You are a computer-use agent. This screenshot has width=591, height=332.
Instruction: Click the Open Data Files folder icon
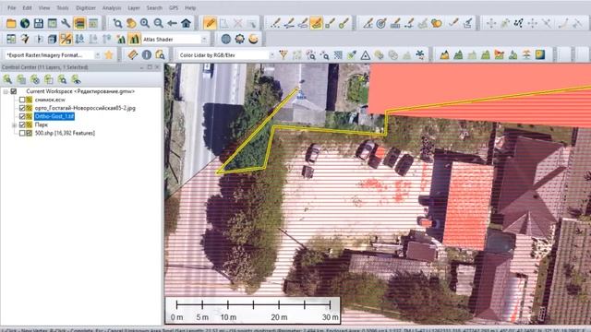click(11, 23)
